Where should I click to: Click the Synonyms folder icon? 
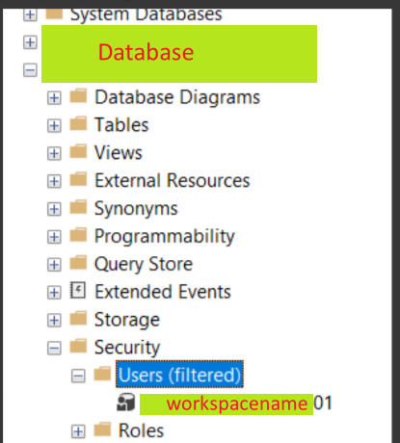click(x=78, y=207)
